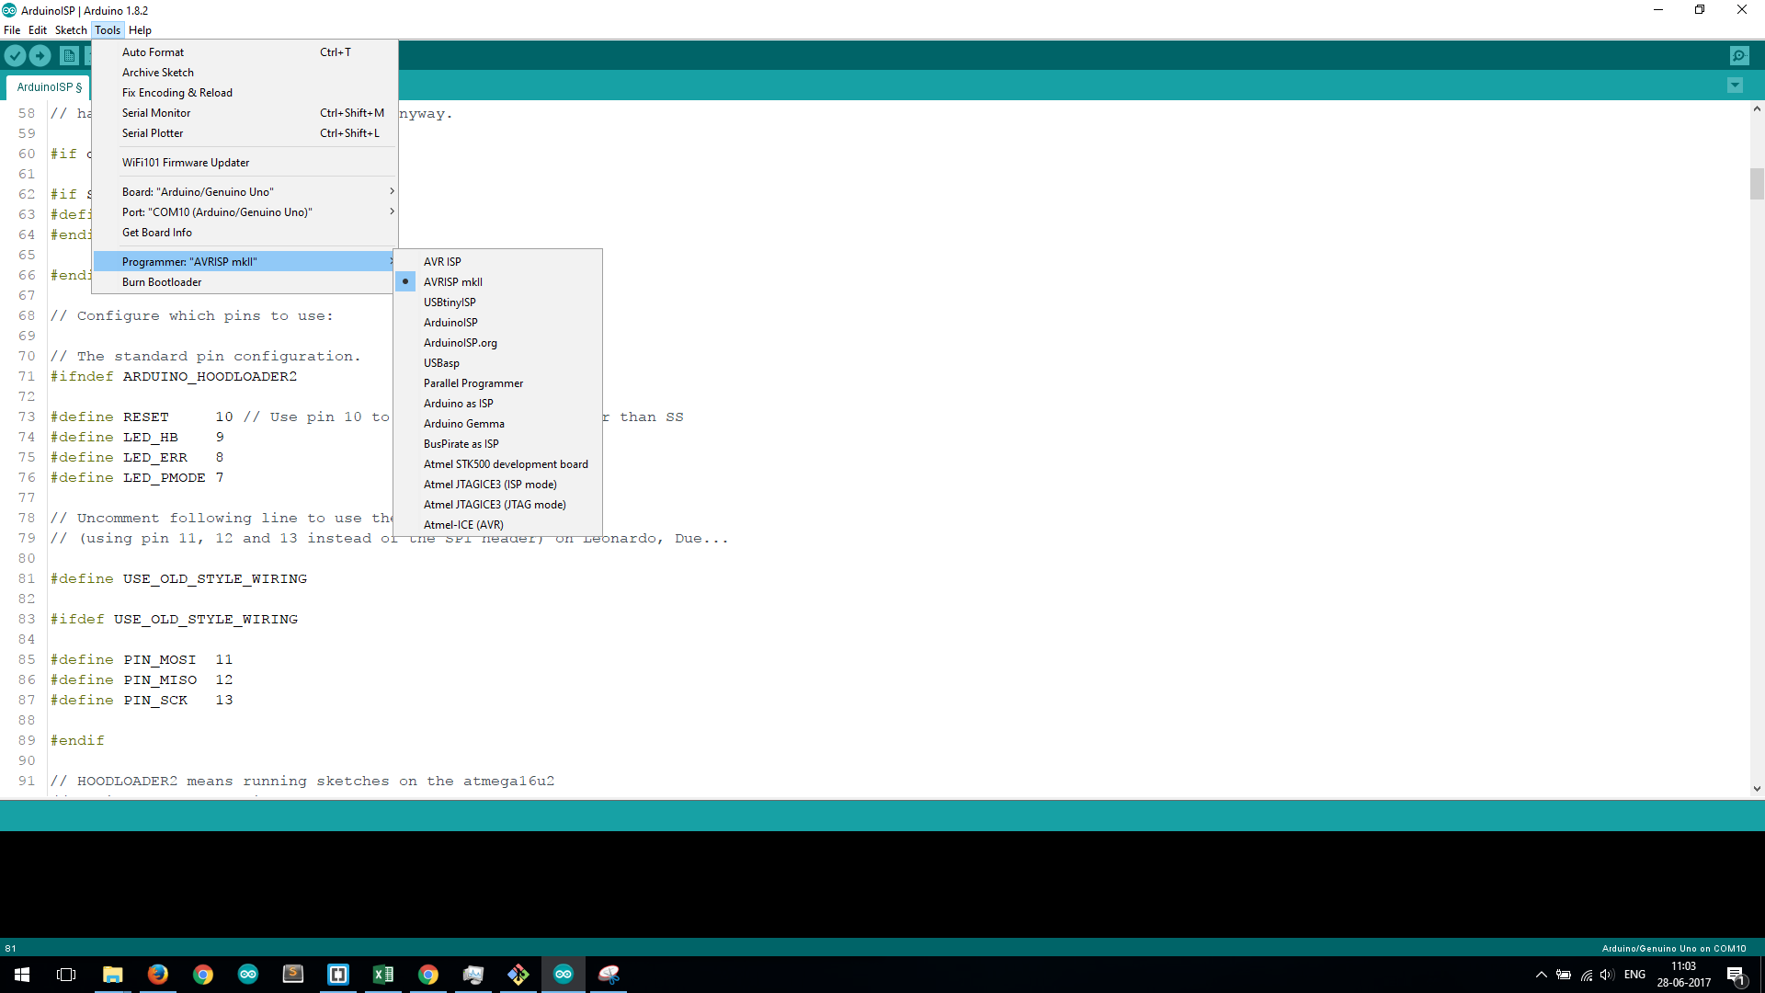Select Atmel JTAGICE3 (JTAG mode)
1765x993 pixels.
498,505
